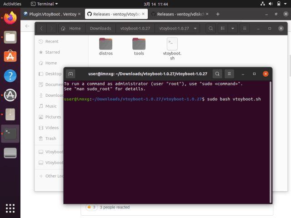The height and width of the screenshot is (218, 291).
Task: Open Other Locations in Files sidebar
Action: (51, 176)
